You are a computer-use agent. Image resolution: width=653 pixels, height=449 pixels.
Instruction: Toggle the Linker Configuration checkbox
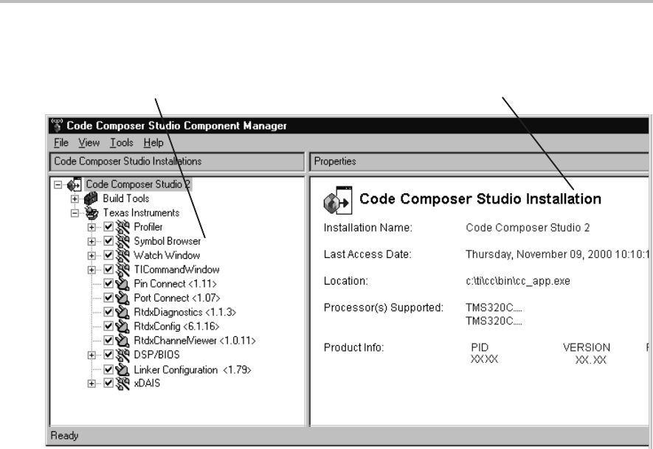pyautogui.click(x=108, y=369)
